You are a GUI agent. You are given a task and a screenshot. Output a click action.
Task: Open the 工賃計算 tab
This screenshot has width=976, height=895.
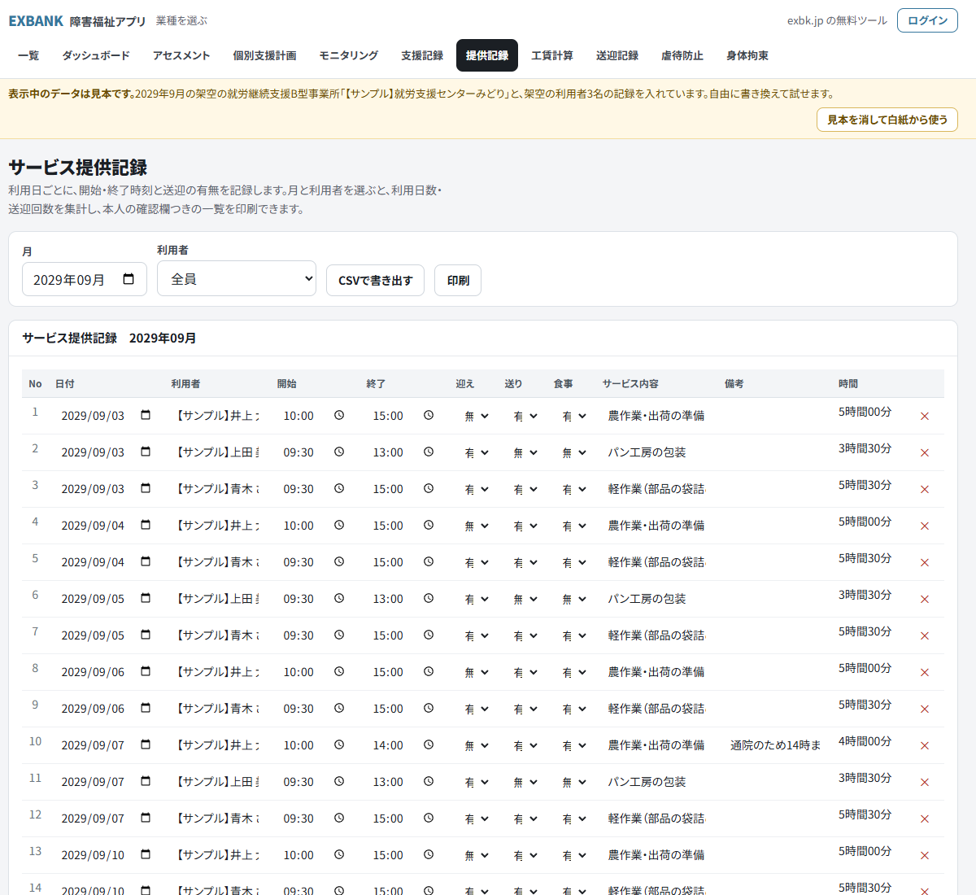tap(552, 55)
